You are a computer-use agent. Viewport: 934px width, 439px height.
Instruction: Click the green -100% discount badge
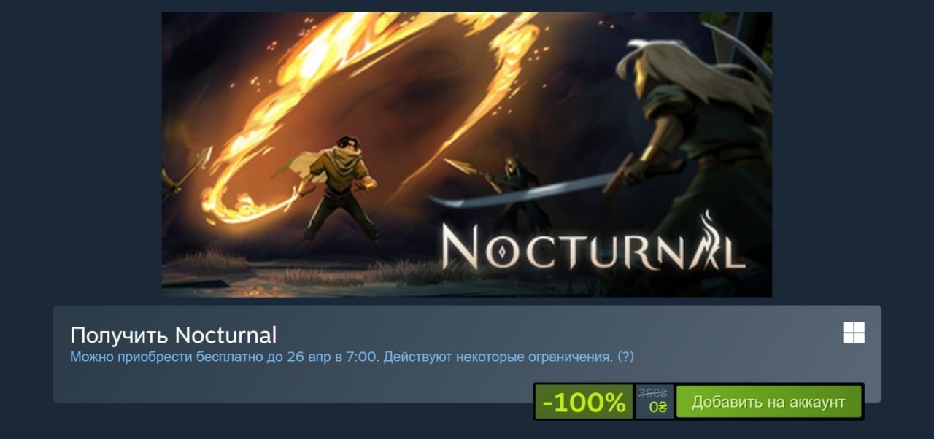584,402
